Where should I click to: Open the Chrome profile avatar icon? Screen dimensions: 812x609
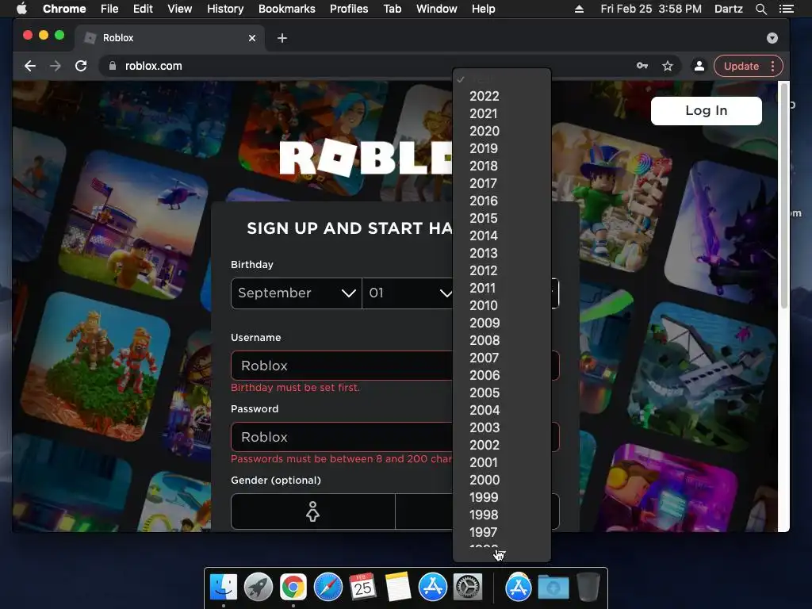point(699,66)
